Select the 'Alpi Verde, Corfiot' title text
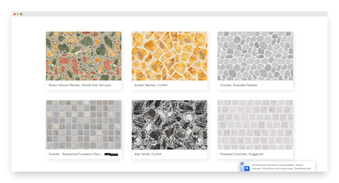This screenshot has height=183, width=339. click(x=148, y=154)
